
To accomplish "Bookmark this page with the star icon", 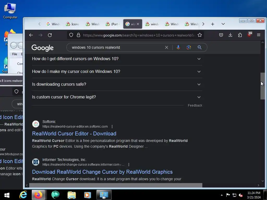I will pos(200,35).
